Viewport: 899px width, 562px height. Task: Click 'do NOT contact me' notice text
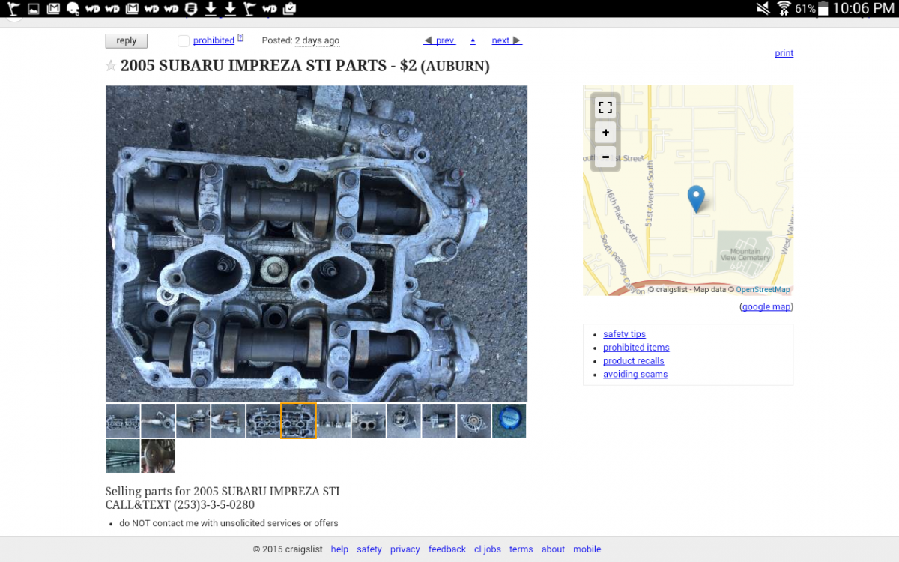[x=228, y=523]
